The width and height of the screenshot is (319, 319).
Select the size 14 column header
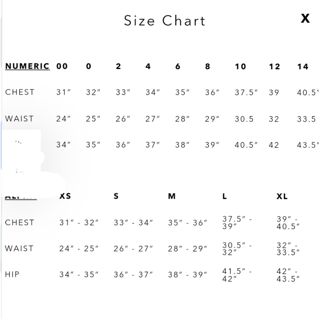pyautogui.click(x=302, y=67)
